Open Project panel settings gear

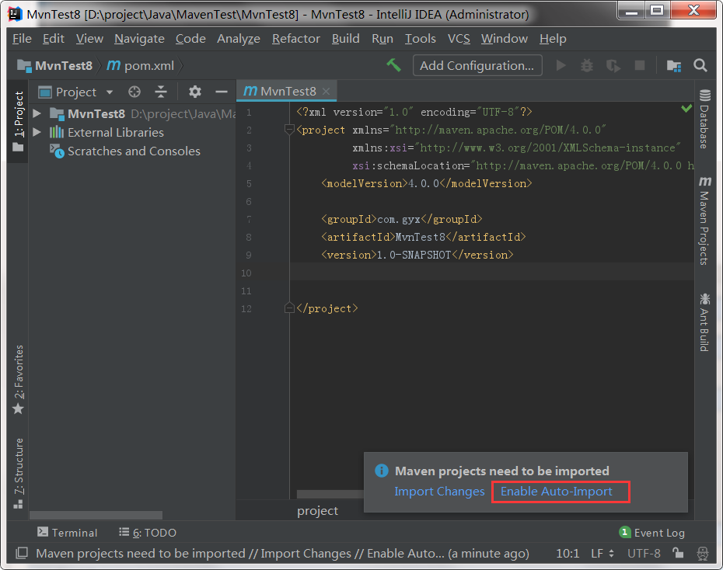tap(194, 92)
